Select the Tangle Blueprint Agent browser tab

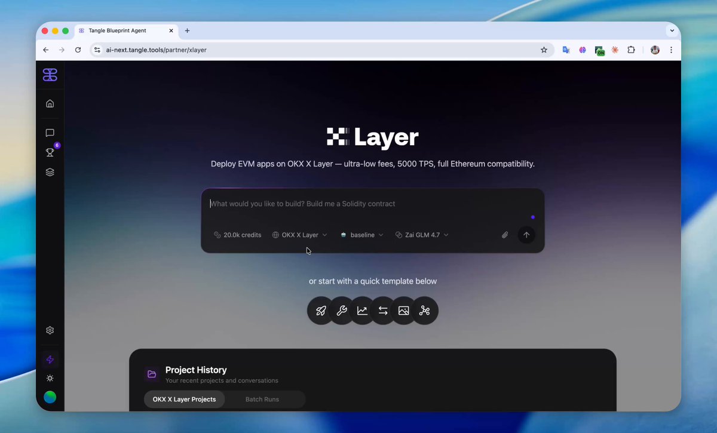point(125,30)
